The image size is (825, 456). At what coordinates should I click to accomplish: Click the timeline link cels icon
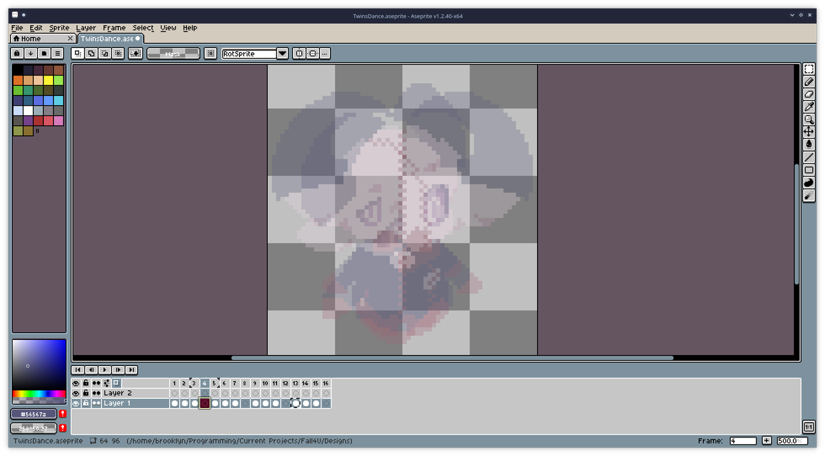coord(107,383)
